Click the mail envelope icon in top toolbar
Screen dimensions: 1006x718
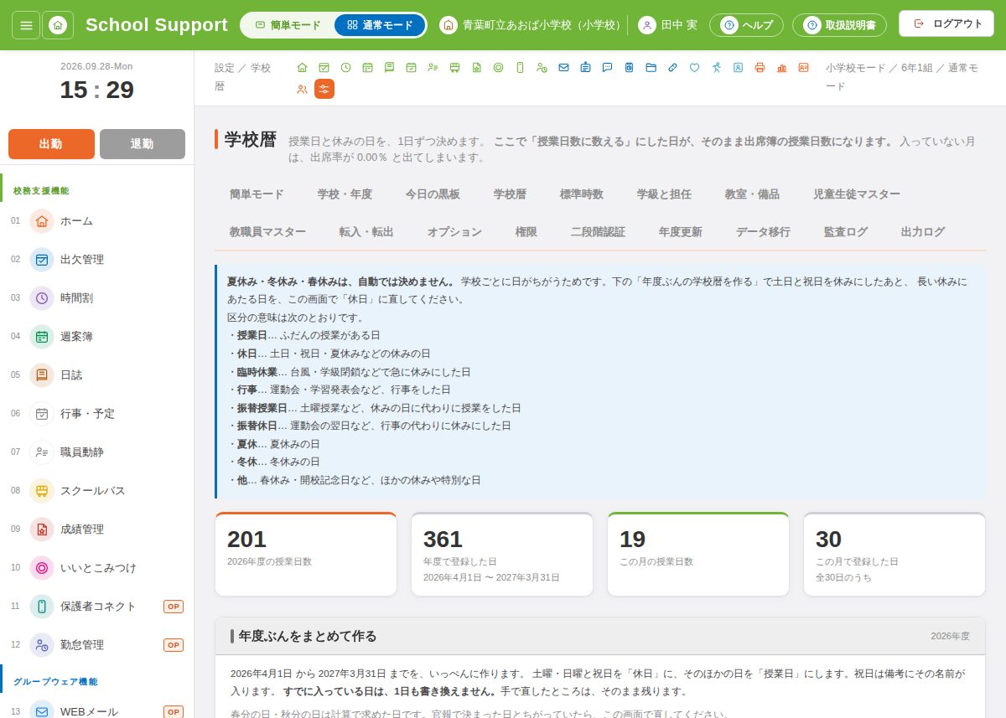click(x=563, y=68)
